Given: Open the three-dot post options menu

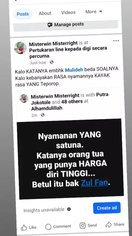Looking at the screenshot, I should point(116,41).
